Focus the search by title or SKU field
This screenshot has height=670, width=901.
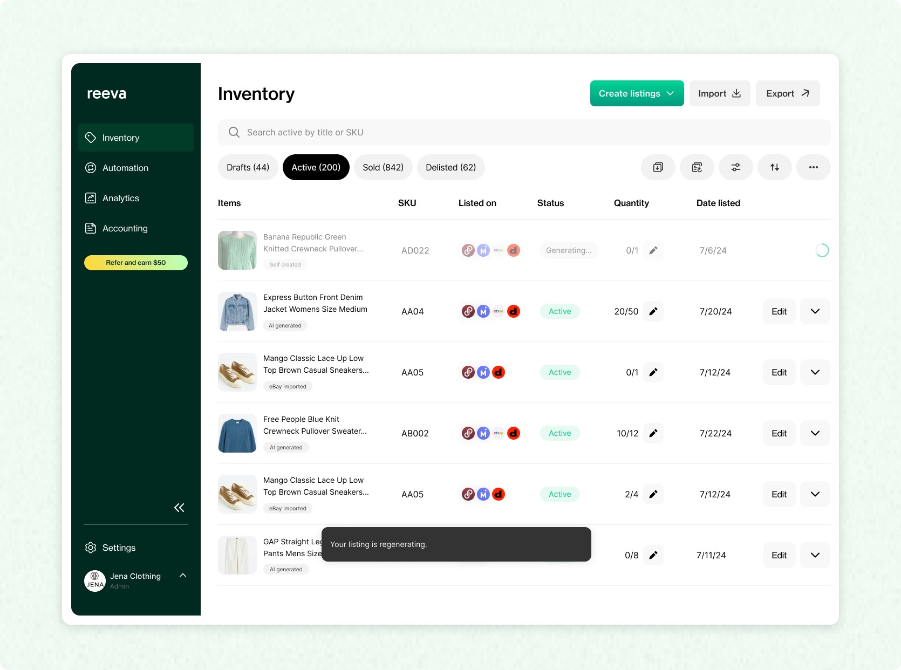(x=524, y=132)
